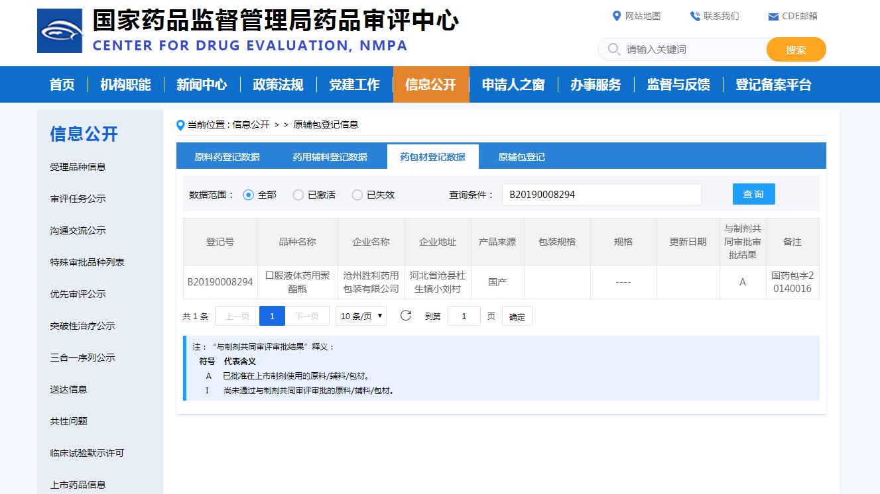The height and width of the screenshot is (494, 880).
Task: Click the 当前位置 location pin icon
Action: (180, 125)
